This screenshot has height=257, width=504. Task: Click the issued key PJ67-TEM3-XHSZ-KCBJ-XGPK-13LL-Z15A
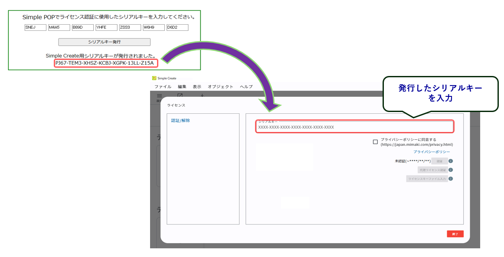[105, 63]
